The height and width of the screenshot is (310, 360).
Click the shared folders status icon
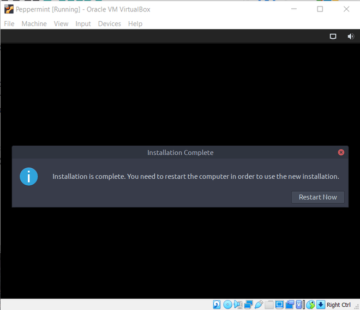269,305
